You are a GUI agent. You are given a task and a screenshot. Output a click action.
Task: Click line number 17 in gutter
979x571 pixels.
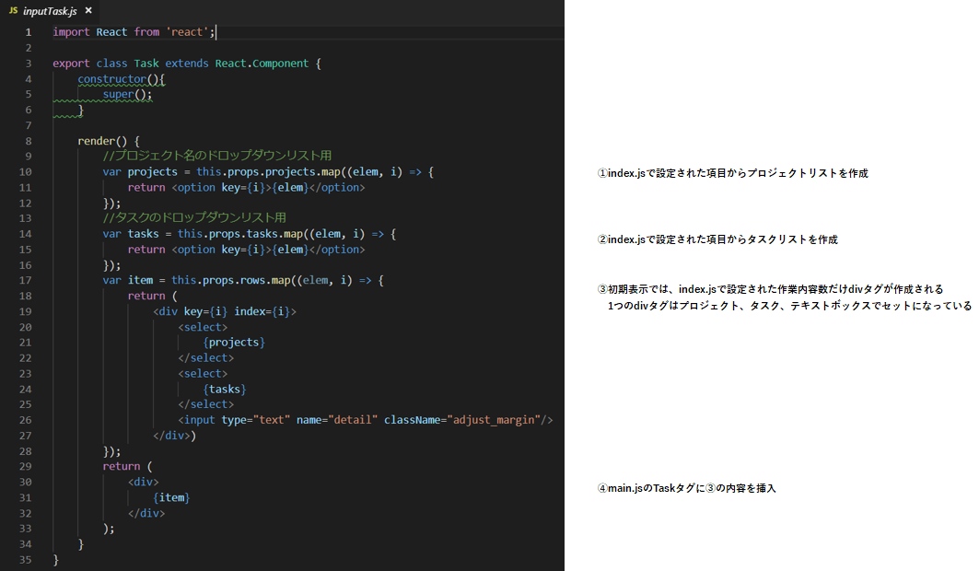25,281
